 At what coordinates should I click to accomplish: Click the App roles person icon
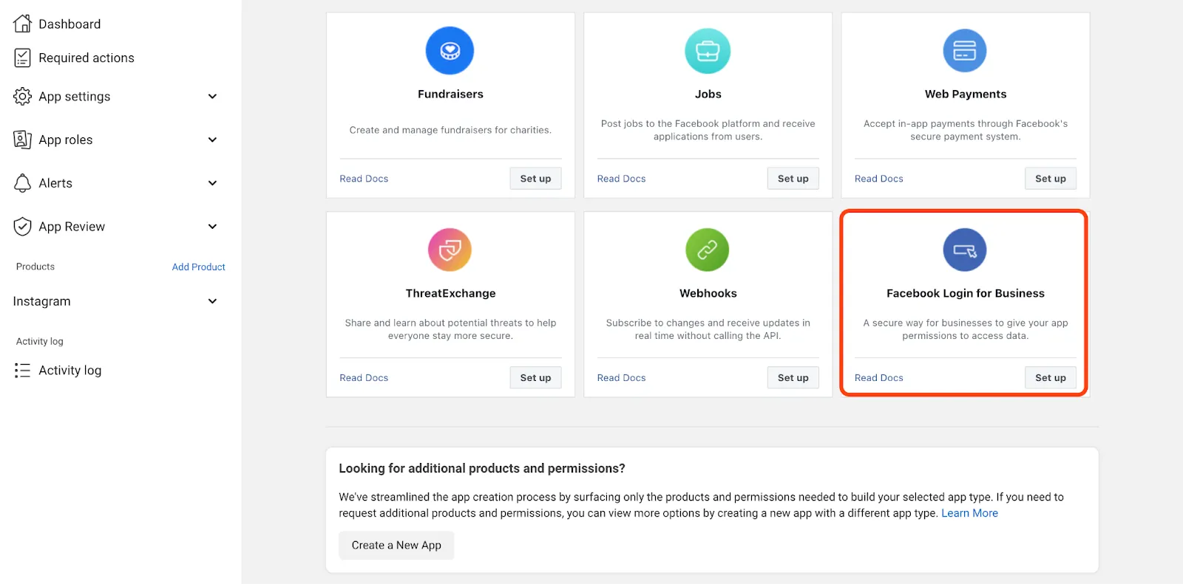click(x=22, y=140)
